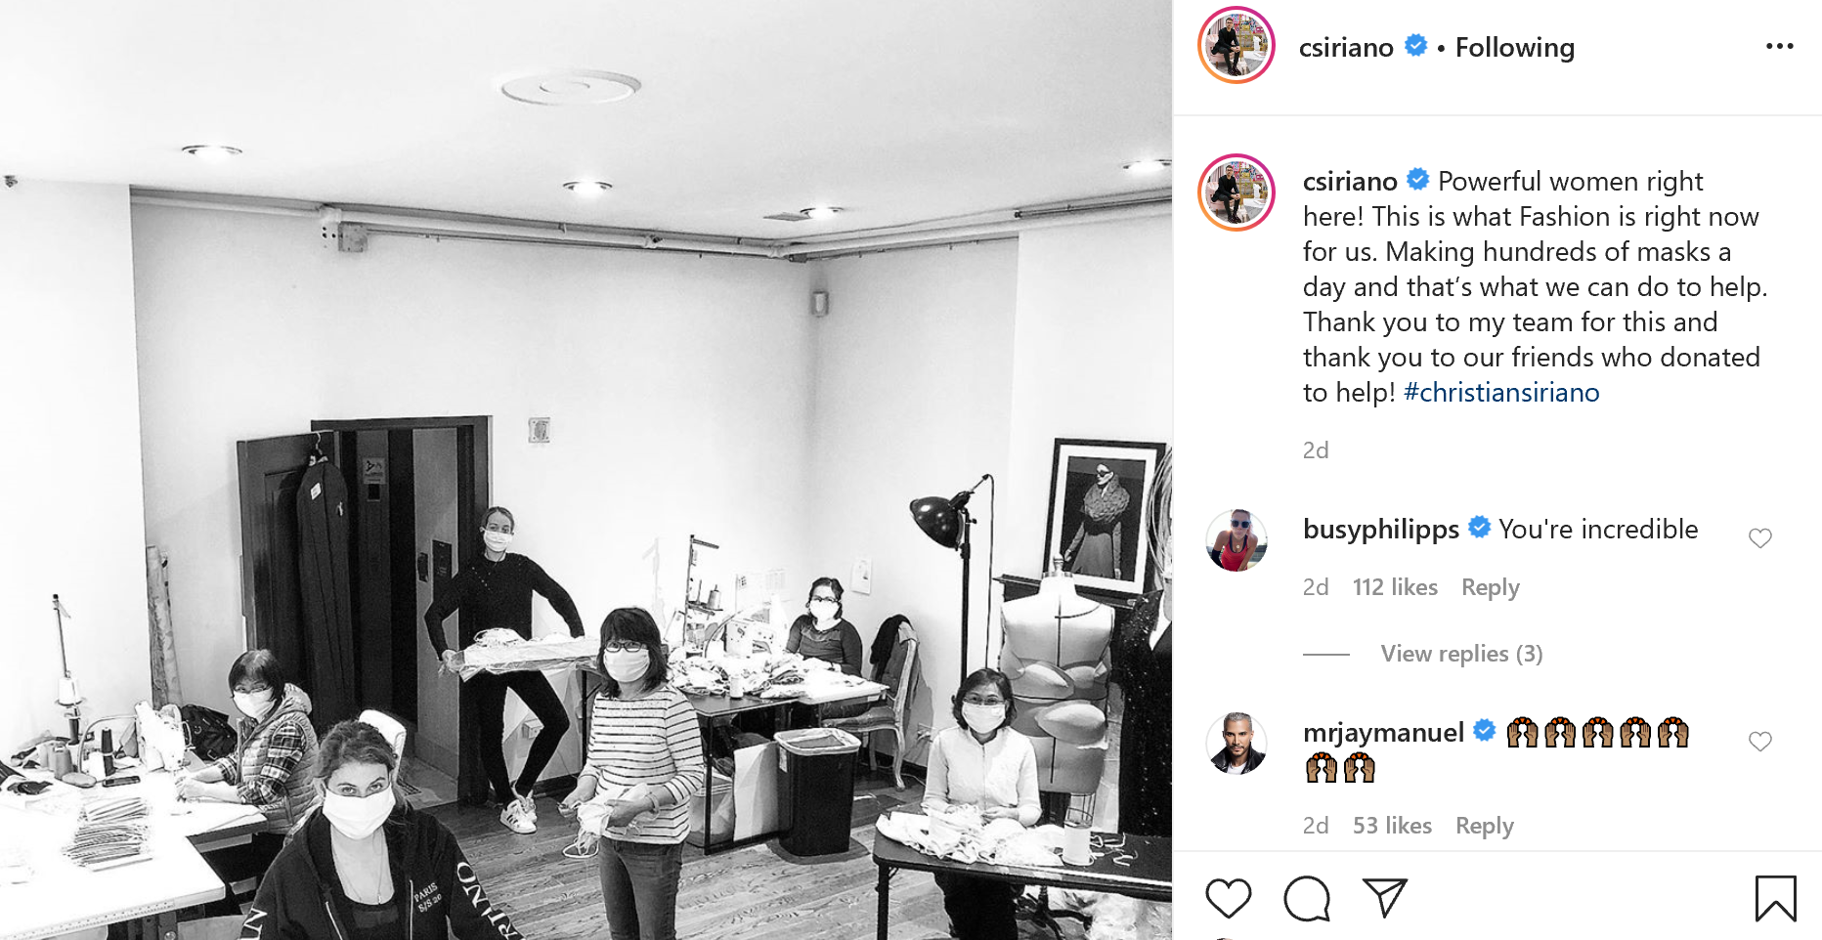This screenshot has height=940, width=1822.
Task: Share post via paper plane icon
Action: click(x=1384, y=897)
